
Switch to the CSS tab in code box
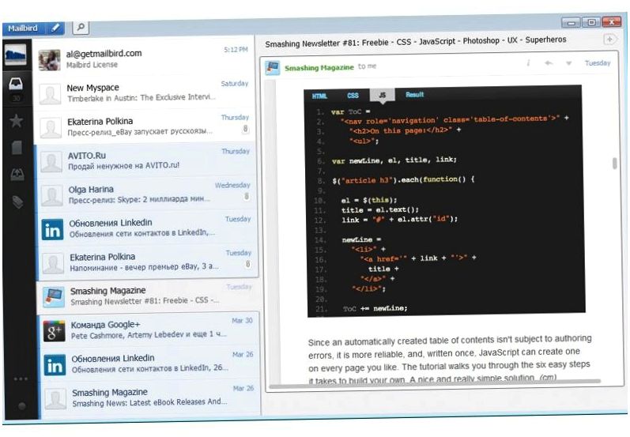[x=353, y=96]
